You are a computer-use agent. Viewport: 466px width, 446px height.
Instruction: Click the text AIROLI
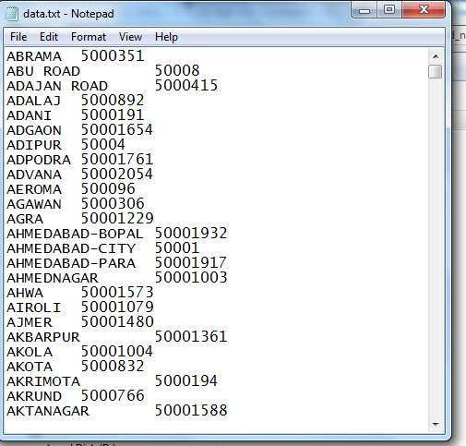(34, 307)
